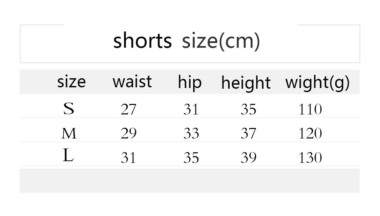Select the 'size' column header
380x216 pixels.
coord(71,82)
